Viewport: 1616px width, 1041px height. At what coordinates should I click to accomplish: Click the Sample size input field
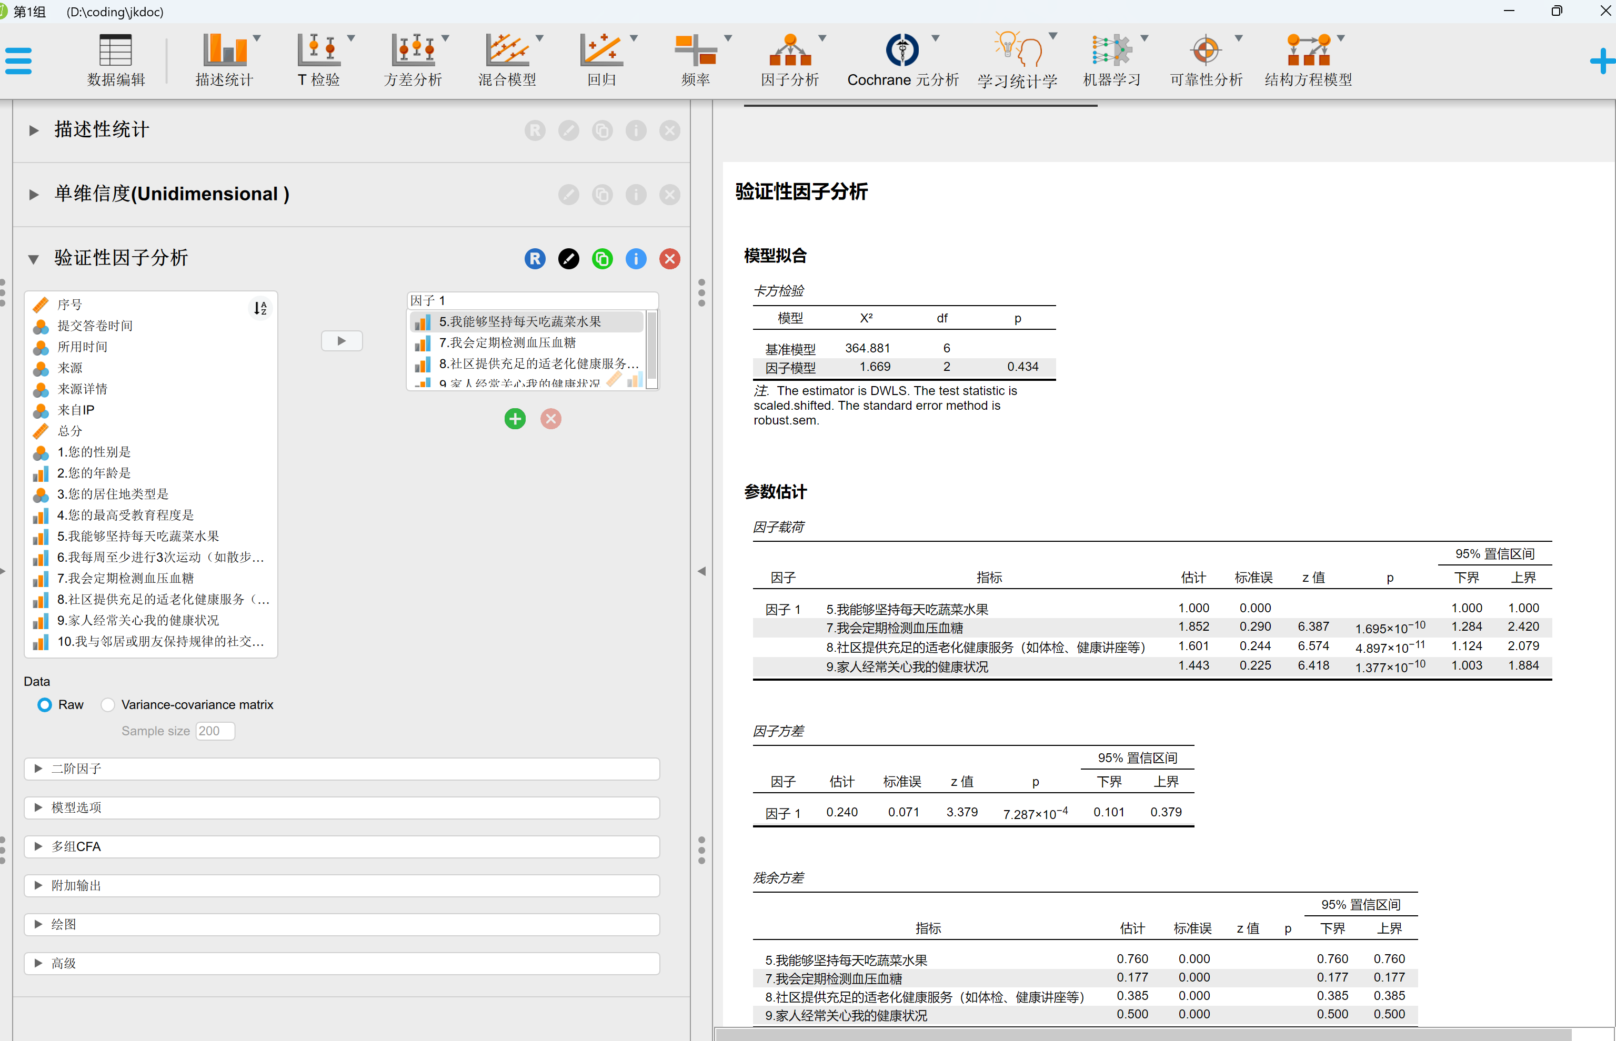click(x=215, y=731)
